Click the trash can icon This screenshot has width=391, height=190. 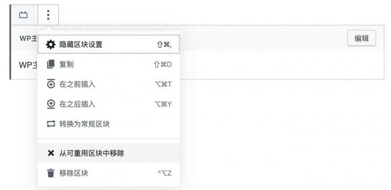coord(51,173)
